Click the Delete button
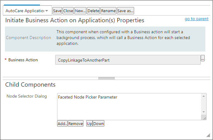The height and width of the screenshot is (140, 213). coord(93,11)
